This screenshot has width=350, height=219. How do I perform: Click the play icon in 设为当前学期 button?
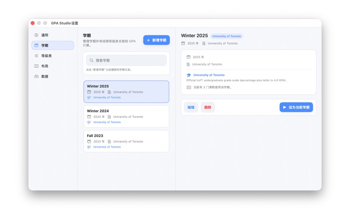click(x=285, y=107)
